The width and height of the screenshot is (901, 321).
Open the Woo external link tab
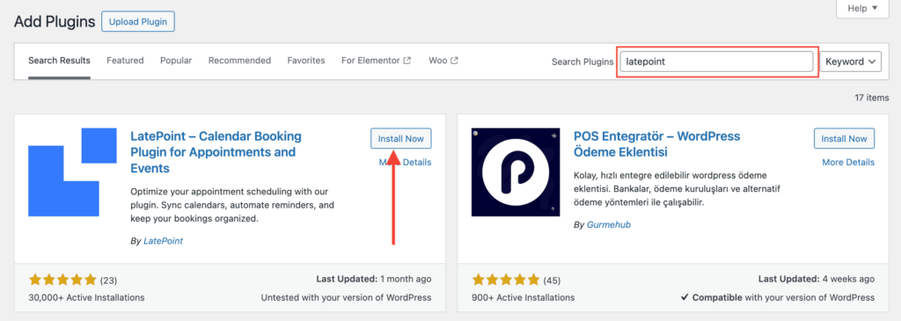(443, 61)
